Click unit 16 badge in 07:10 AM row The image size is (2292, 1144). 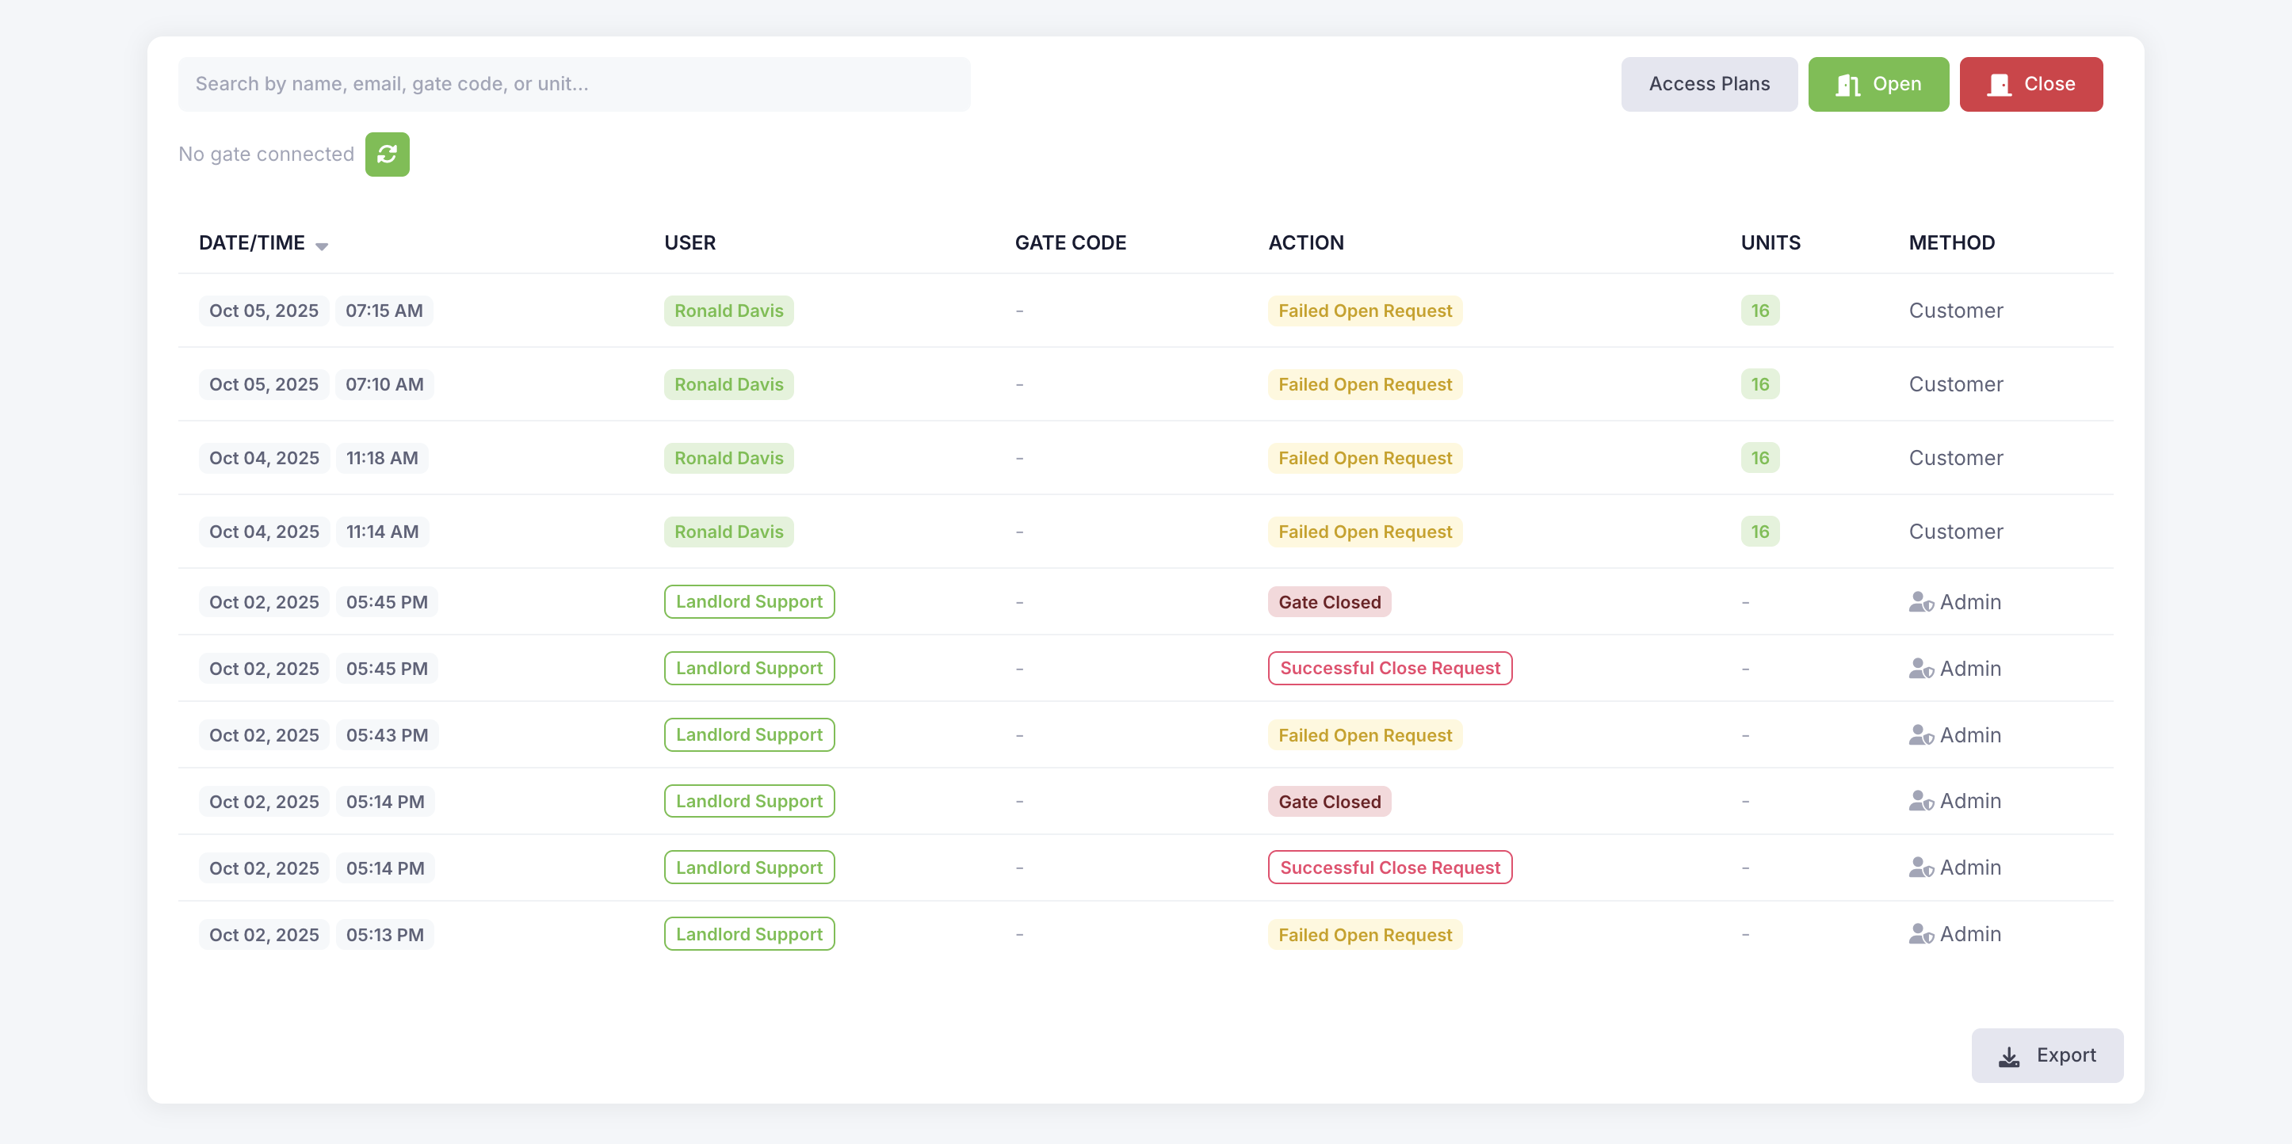[x=1759, y=384]
